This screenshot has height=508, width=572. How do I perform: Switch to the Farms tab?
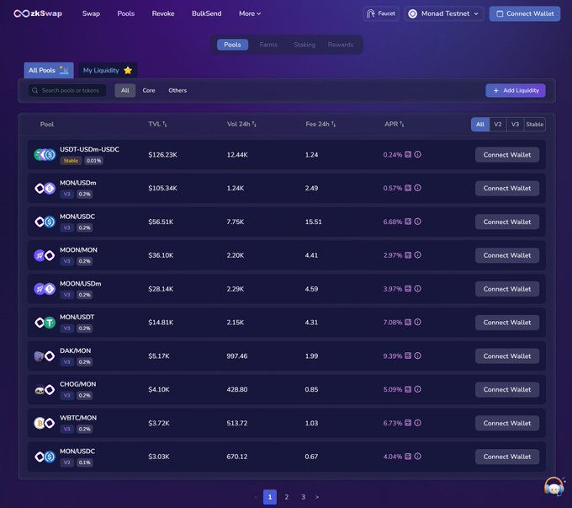click(x=268, y=45)
